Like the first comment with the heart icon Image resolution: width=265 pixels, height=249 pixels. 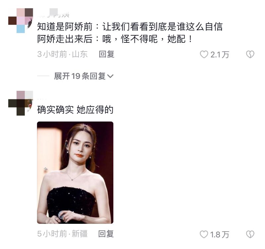(204, 54)
